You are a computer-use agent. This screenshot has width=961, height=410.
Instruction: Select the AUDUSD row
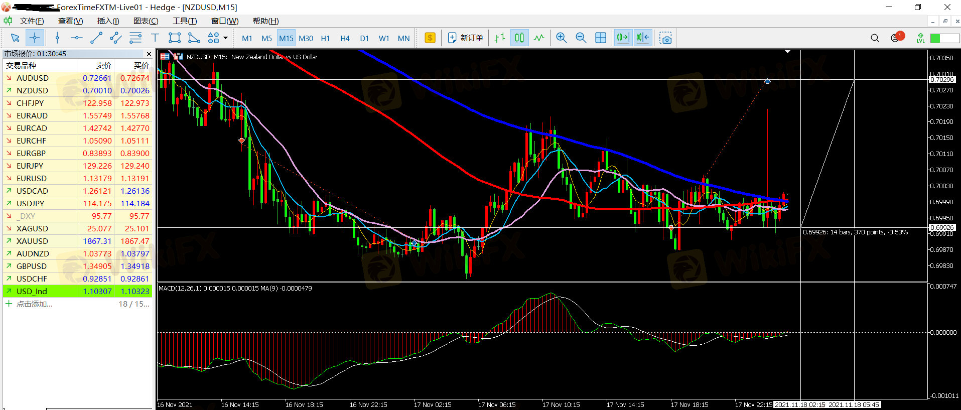78,78
